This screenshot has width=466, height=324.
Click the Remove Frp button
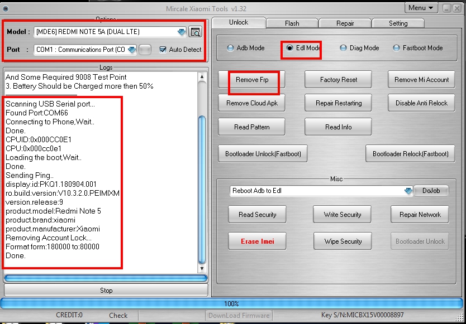pos(252,80)
